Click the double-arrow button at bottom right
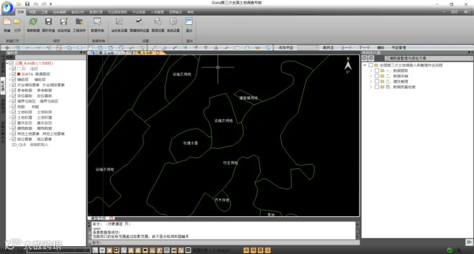The height and width of the screenshot is (254, 474). tap(469, 242)
